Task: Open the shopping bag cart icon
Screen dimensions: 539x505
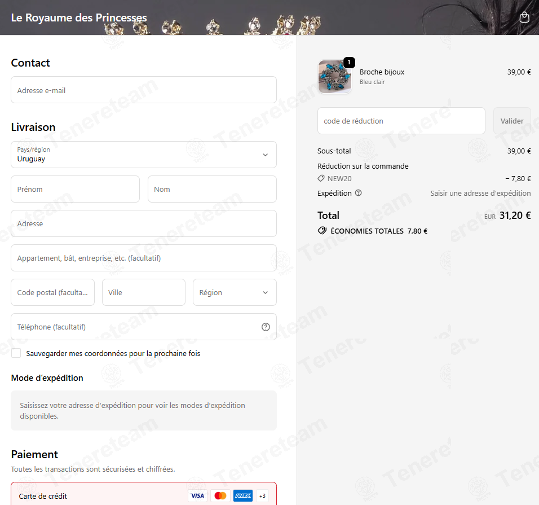Action: pyautogui.click(x=524, y=17)
